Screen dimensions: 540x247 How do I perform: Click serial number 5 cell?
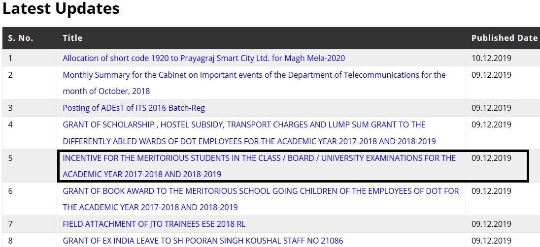click(x=11, y=158)
